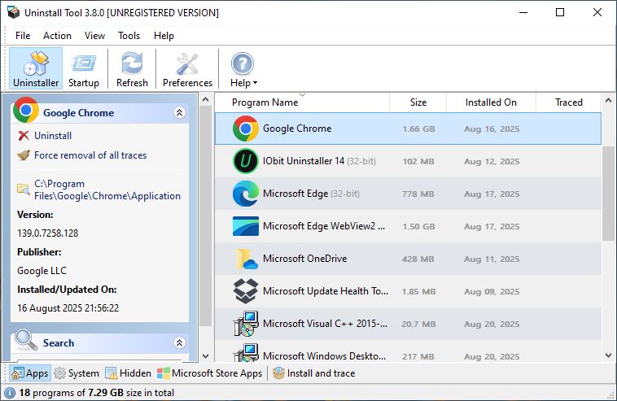Click the Google LLC publisher text
Viewport: 617px width, 401px height.
point(42,271)
